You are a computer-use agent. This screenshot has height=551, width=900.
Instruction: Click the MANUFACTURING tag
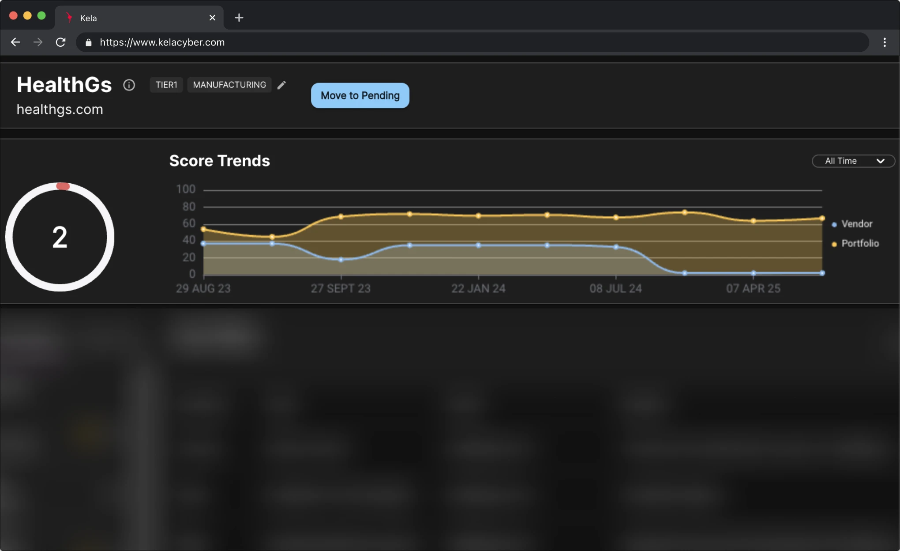click(x=229, y=85)
